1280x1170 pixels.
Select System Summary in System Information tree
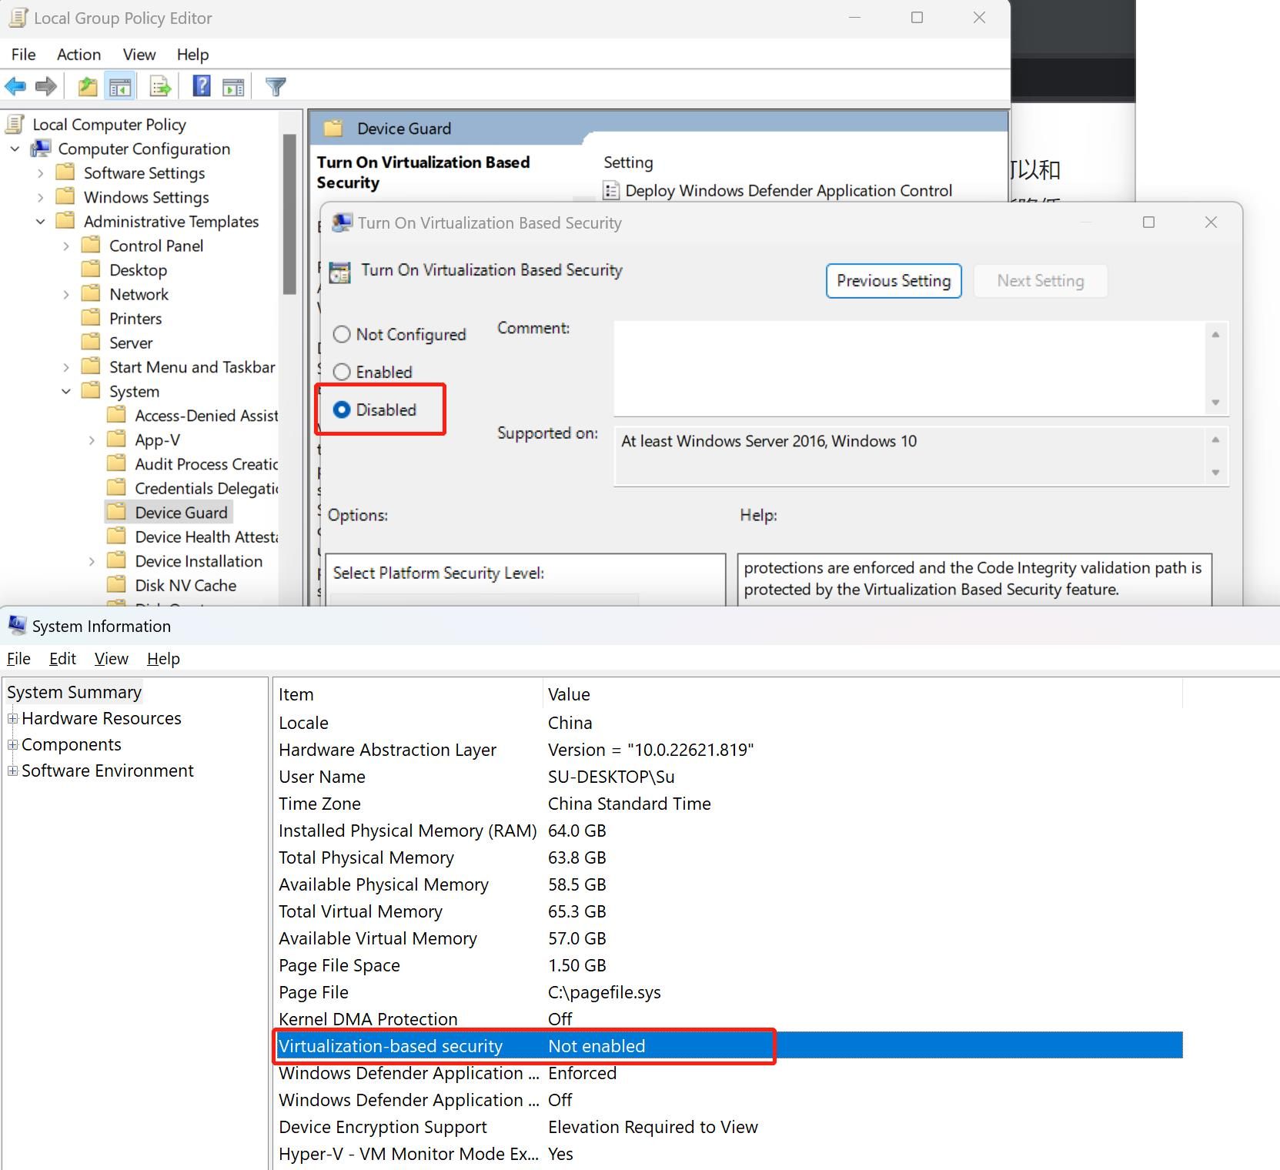click(74, 692)
